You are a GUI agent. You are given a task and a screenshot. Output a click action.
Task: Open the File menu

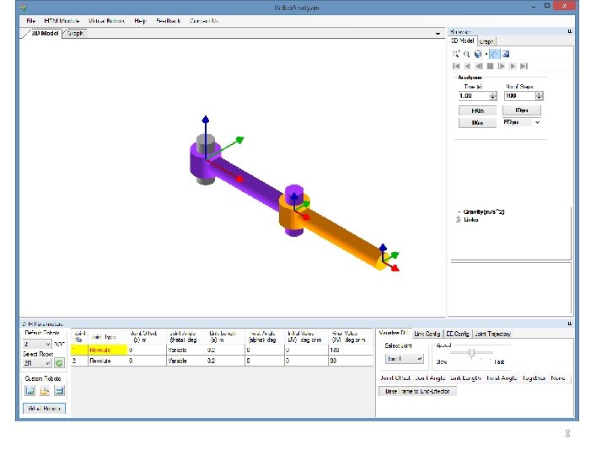tap(31, 21)
